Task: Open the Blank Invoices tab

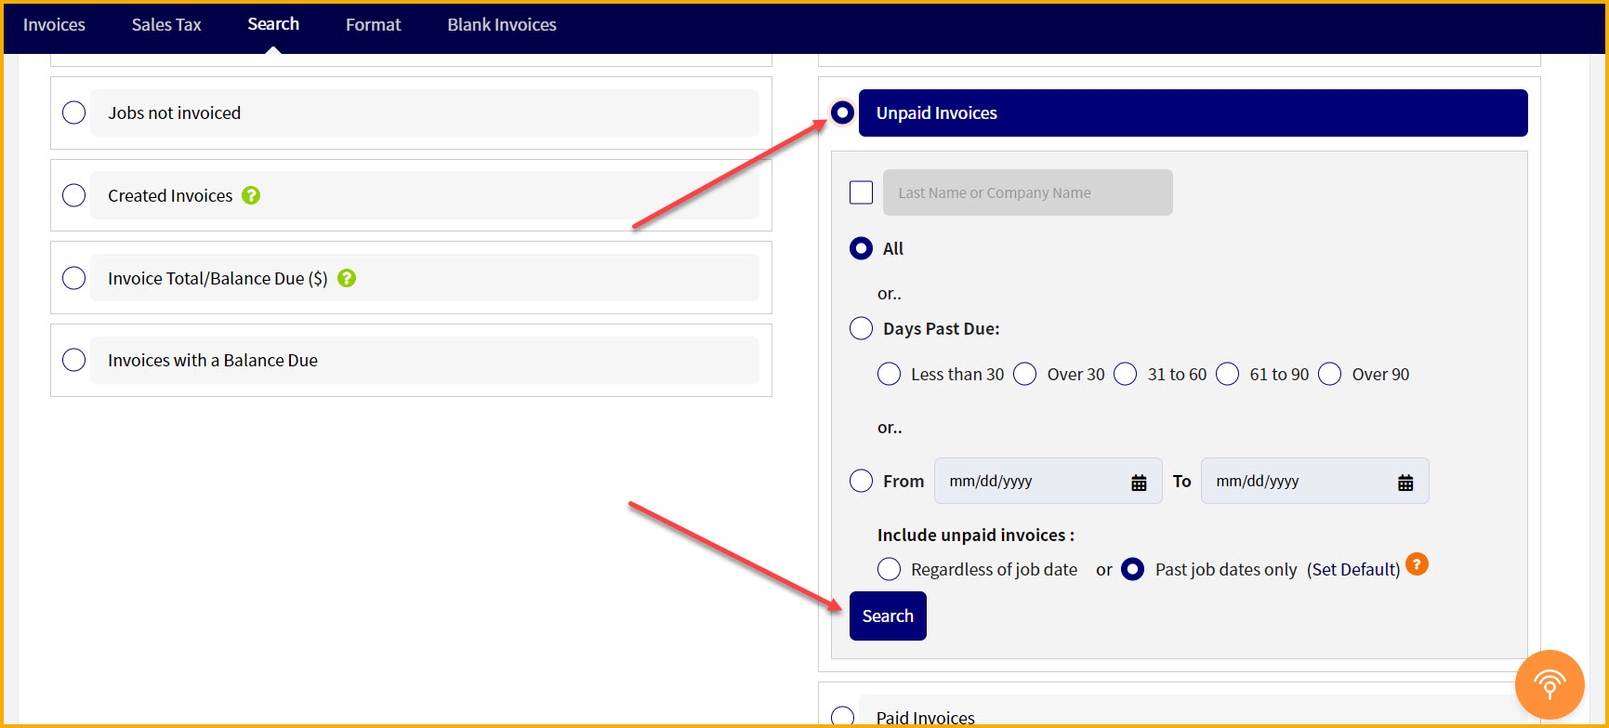Action: (x=502, y=25)
